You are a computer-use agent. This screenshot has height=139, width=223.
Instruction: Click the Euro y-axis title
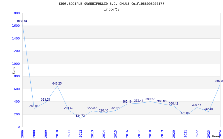point(14,70)
